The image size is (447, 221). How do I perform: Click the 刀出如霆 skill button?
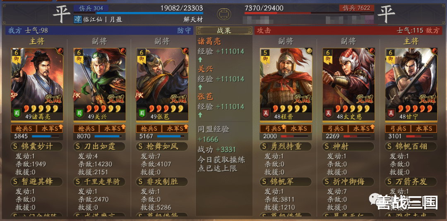tap(99, 147)
